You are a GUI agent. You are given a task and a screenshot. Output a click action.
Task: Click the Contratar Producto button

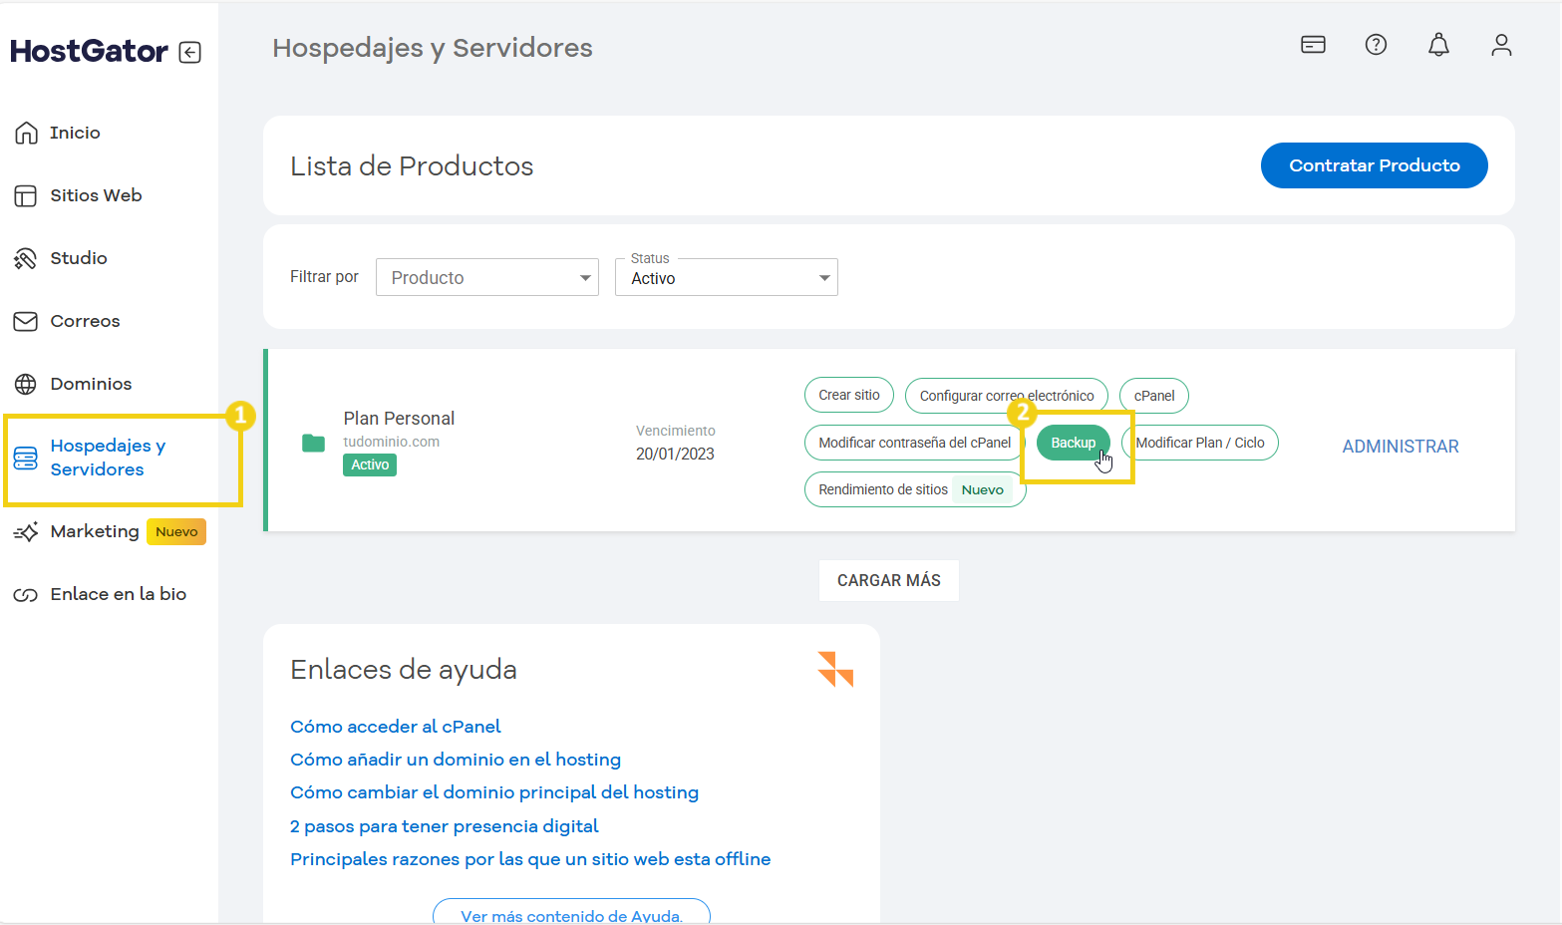pyautogui.click(x=1374, y=165)
